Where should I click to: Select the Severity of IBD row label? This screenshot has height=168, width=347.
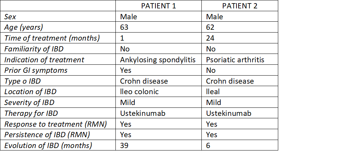[x=29, y=103]
